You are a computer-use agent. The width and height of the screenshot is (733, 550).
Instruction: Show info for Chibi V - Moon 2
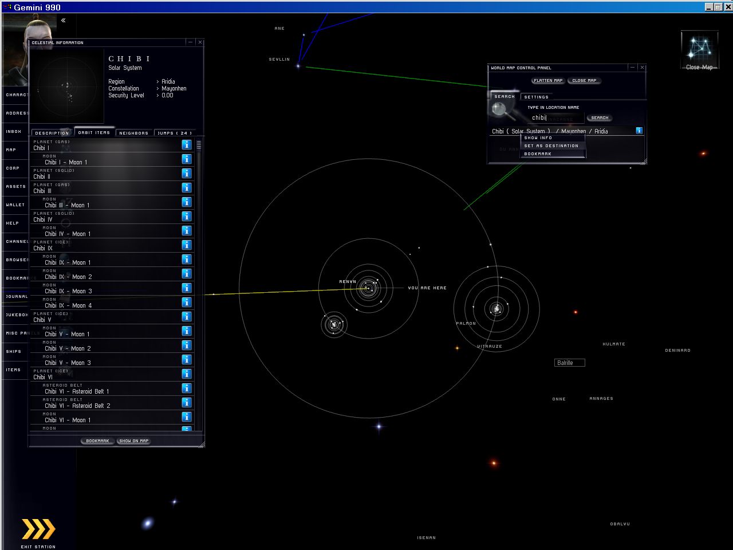(186, 345)
